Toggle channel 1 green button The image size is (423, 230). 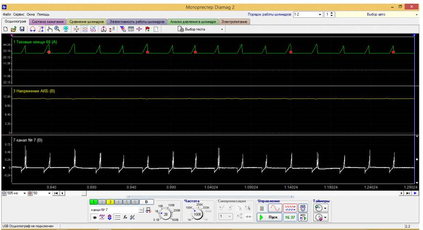[94, 202]
